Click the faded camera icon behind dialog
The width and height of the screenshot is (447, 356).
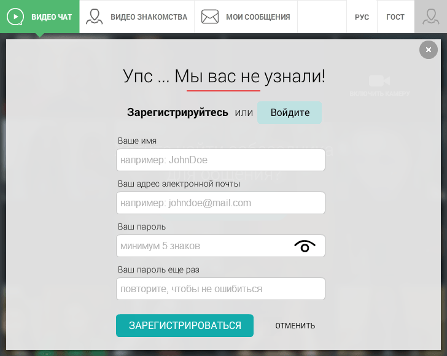379,81
